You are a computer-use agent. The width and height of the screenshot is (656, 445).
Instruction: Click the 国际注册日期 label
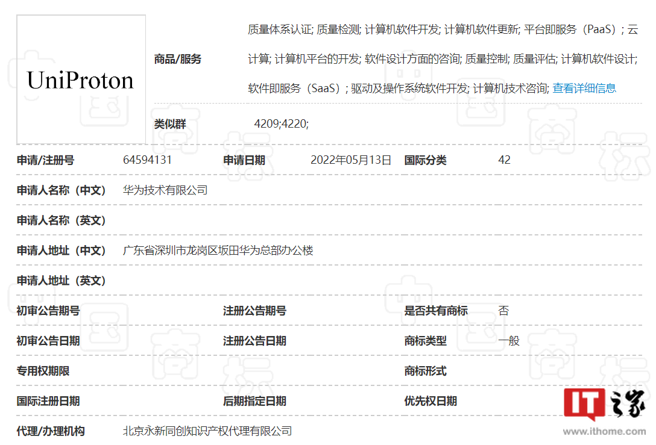click(x=48, y=400)
